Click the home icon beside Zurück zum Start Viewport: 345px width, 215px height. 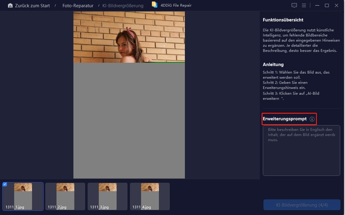tap(10, 6)
